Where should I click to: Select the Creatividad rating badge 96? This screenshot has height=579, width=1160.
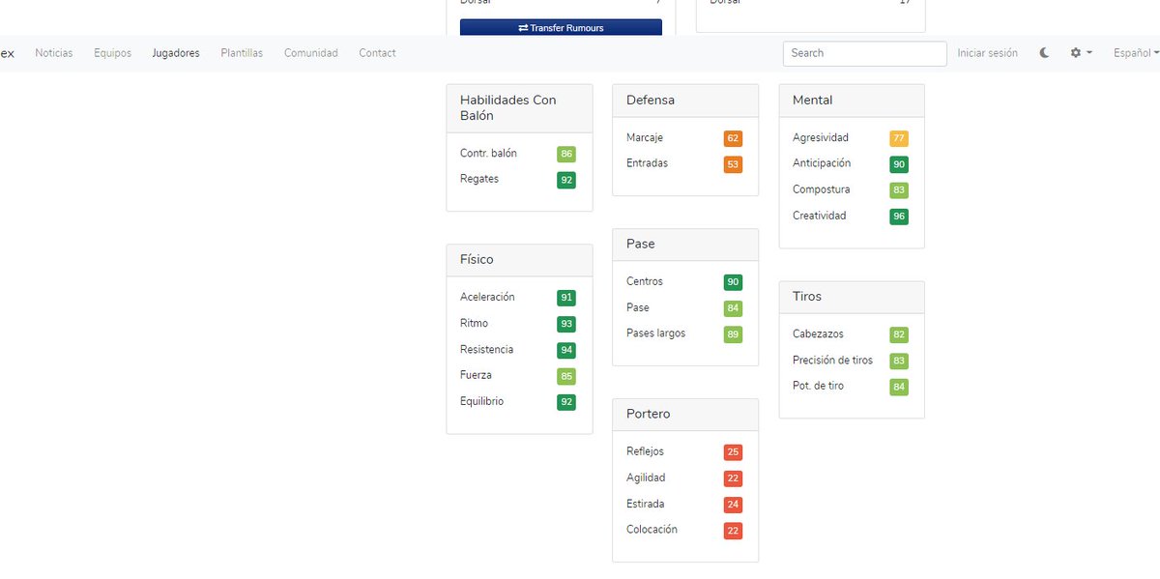[899, 217]
